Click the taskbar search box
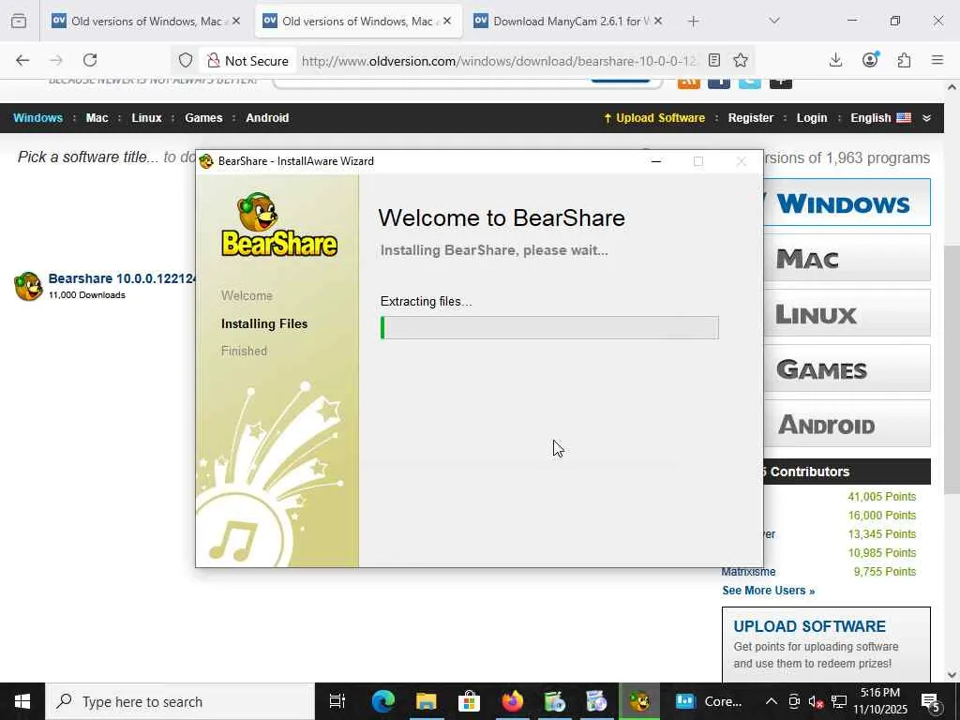 coord(180,701)
